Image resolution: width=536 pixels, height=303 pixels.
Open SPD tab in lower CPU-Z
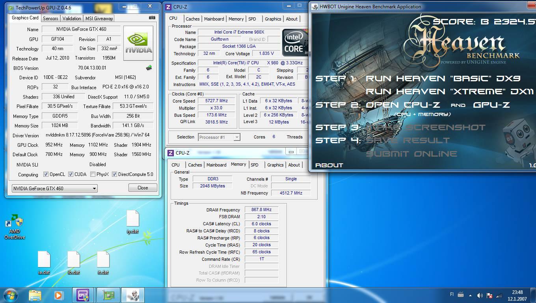coord(255,165)
